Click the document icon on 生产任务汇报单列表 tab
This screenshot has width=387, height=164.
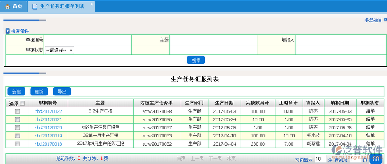(34, 7)
